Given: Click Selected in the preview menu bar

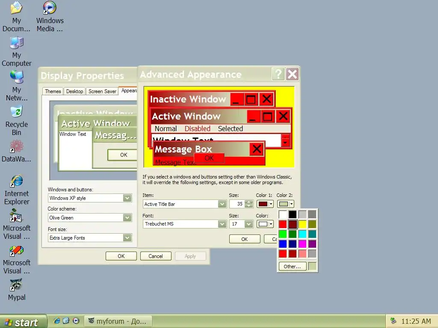Looking at the screenshot, I should click(x=231, y=129).
